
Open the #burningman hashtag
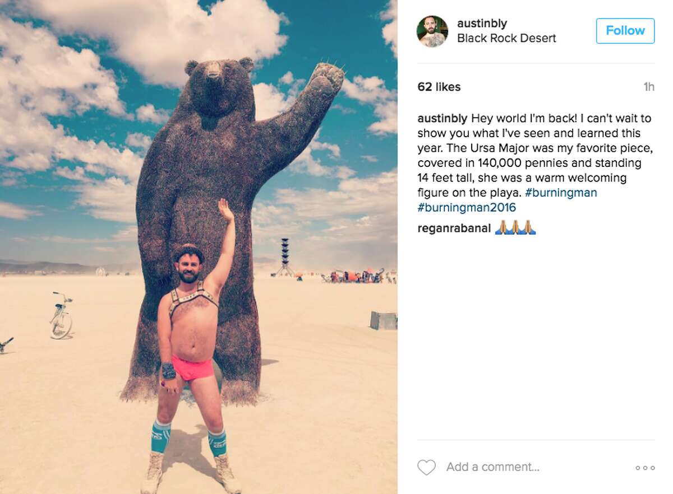pyautogui.click(x=561, y=193)
